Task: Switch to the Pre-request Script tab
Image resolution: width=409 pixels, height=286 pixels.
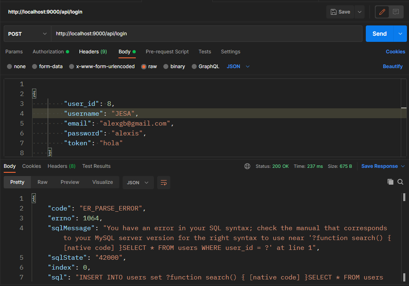Action: coord(167,52)
